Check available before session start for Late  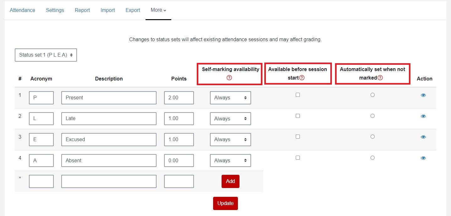point(298,116)
